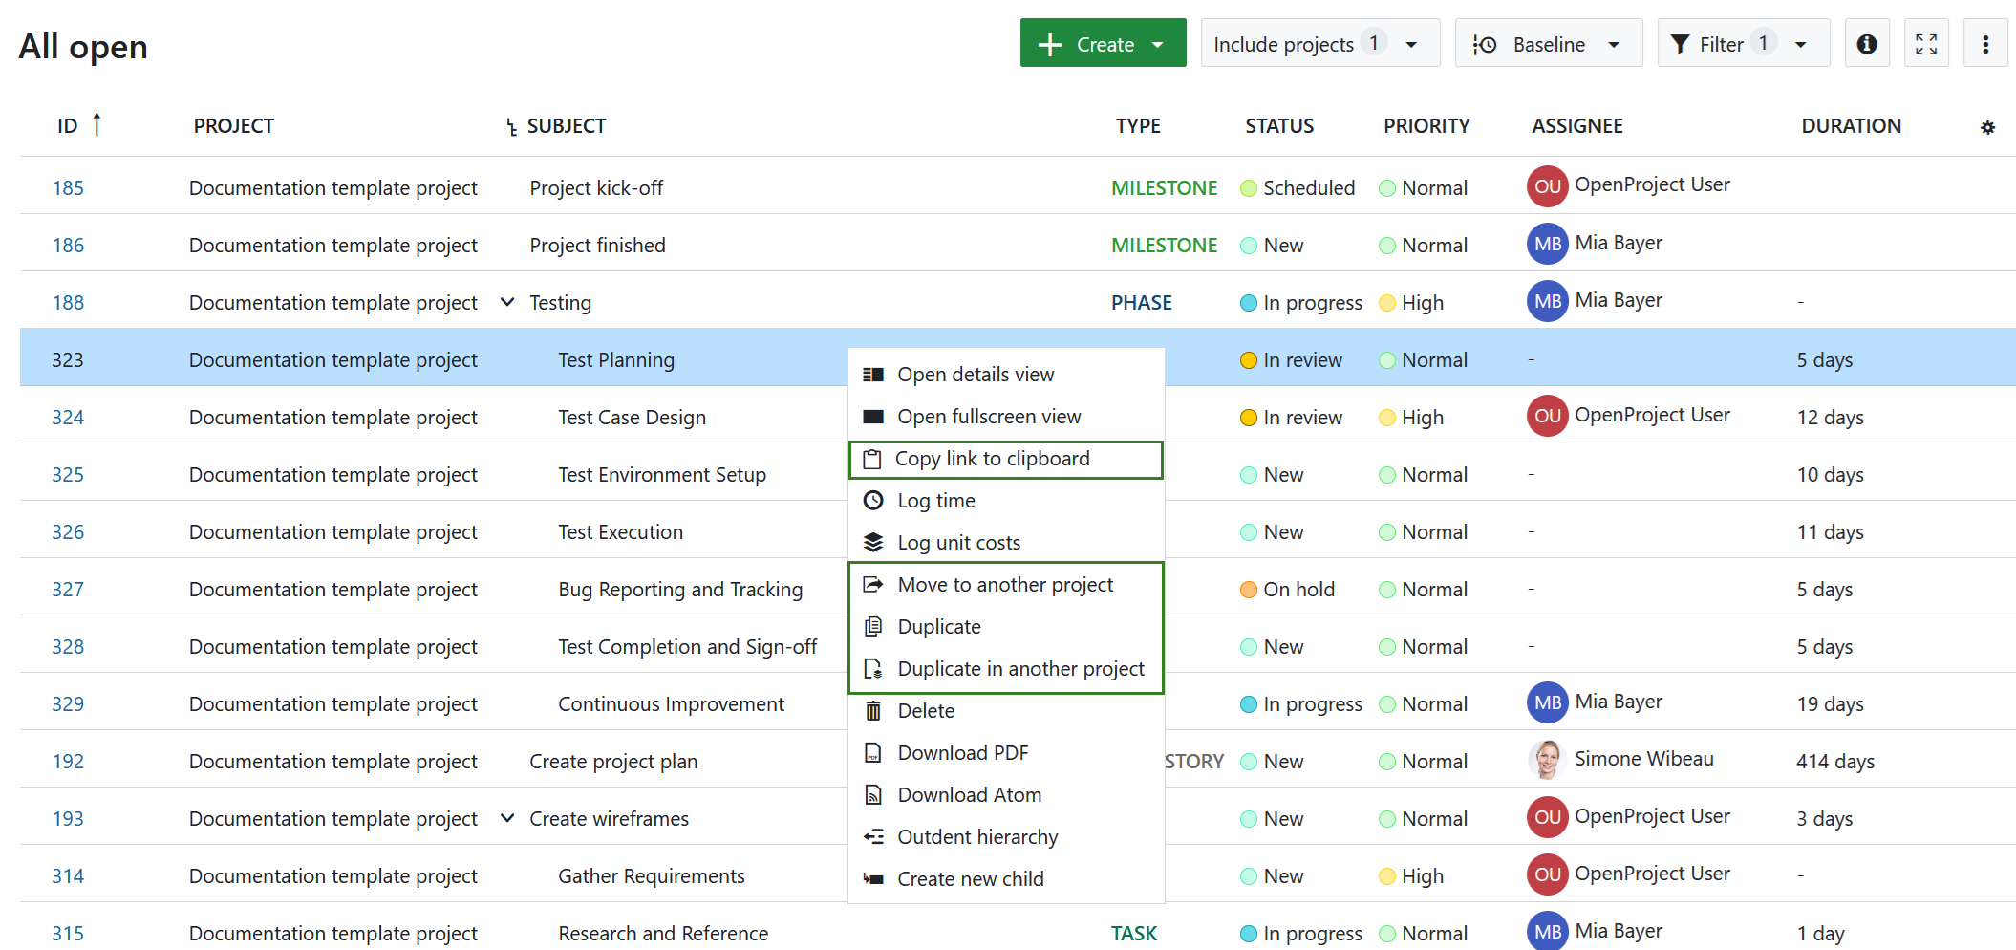Collapse the Testing phase row
The height and width of the screenshot is (950, 2016).
(506, 302)
